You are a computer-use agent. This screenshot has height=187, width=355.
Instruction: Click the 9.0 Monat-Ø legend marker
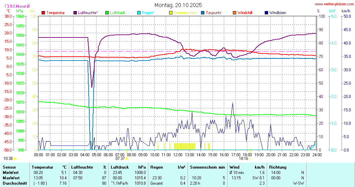pos(7,6)
